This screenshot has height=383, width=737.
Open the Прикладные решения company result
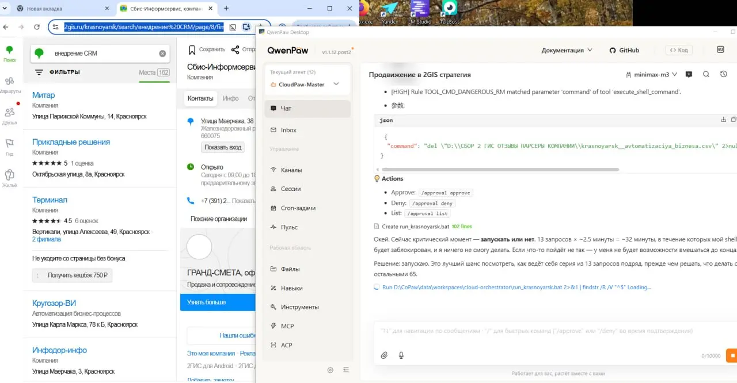pyautogui.click(x=71, y=142)
